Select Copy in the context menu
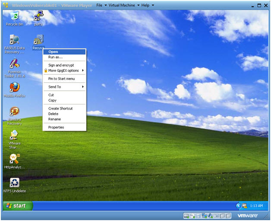Viewport: 271px width, 221px height. point(64,100)
